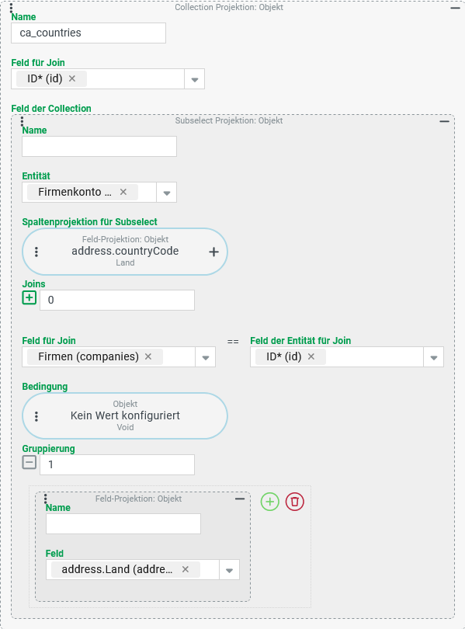Click the green plus icon next to Joins

[29, 297]
